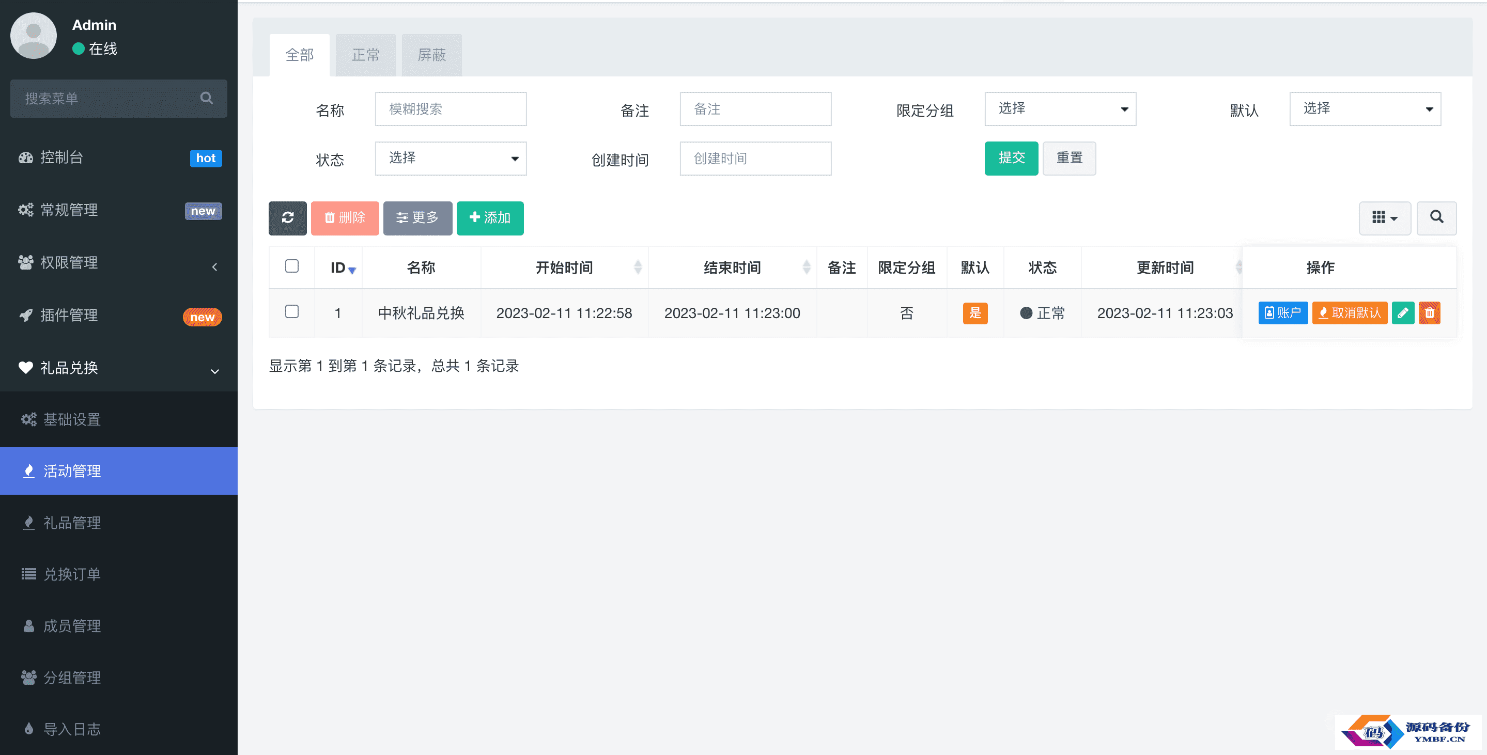Click the 在线 status indicator
Image resolution: width=1487 pixels, height=755 pixels.
click(x=95, y=49)
